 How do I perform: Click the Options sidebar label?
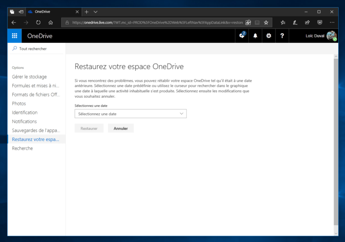pyautogui.click(x=18, y=68)
